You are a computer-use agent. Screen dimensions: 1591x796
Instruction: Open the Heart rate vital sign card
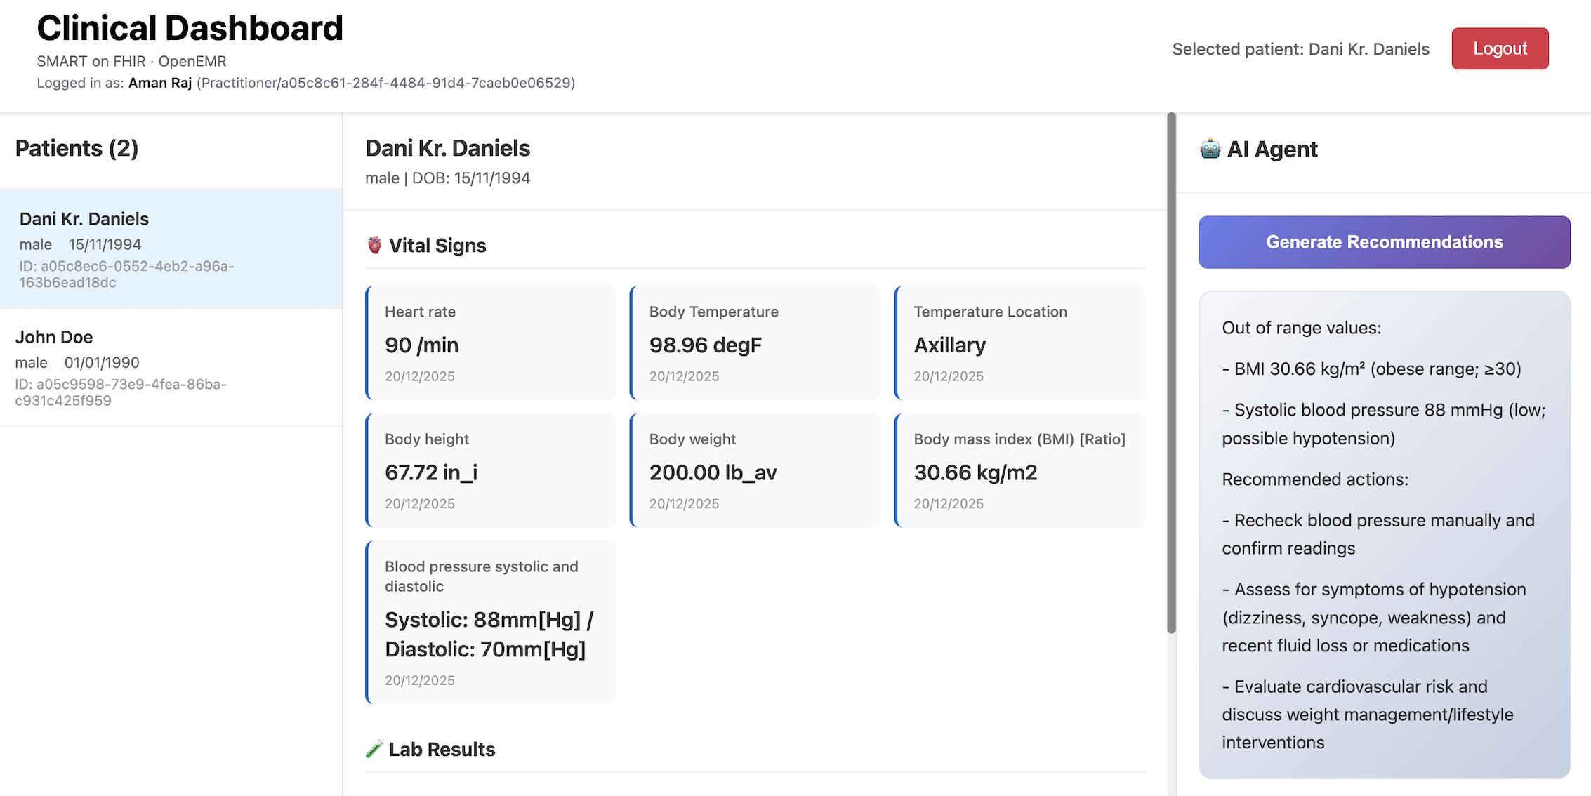[490, 343]
